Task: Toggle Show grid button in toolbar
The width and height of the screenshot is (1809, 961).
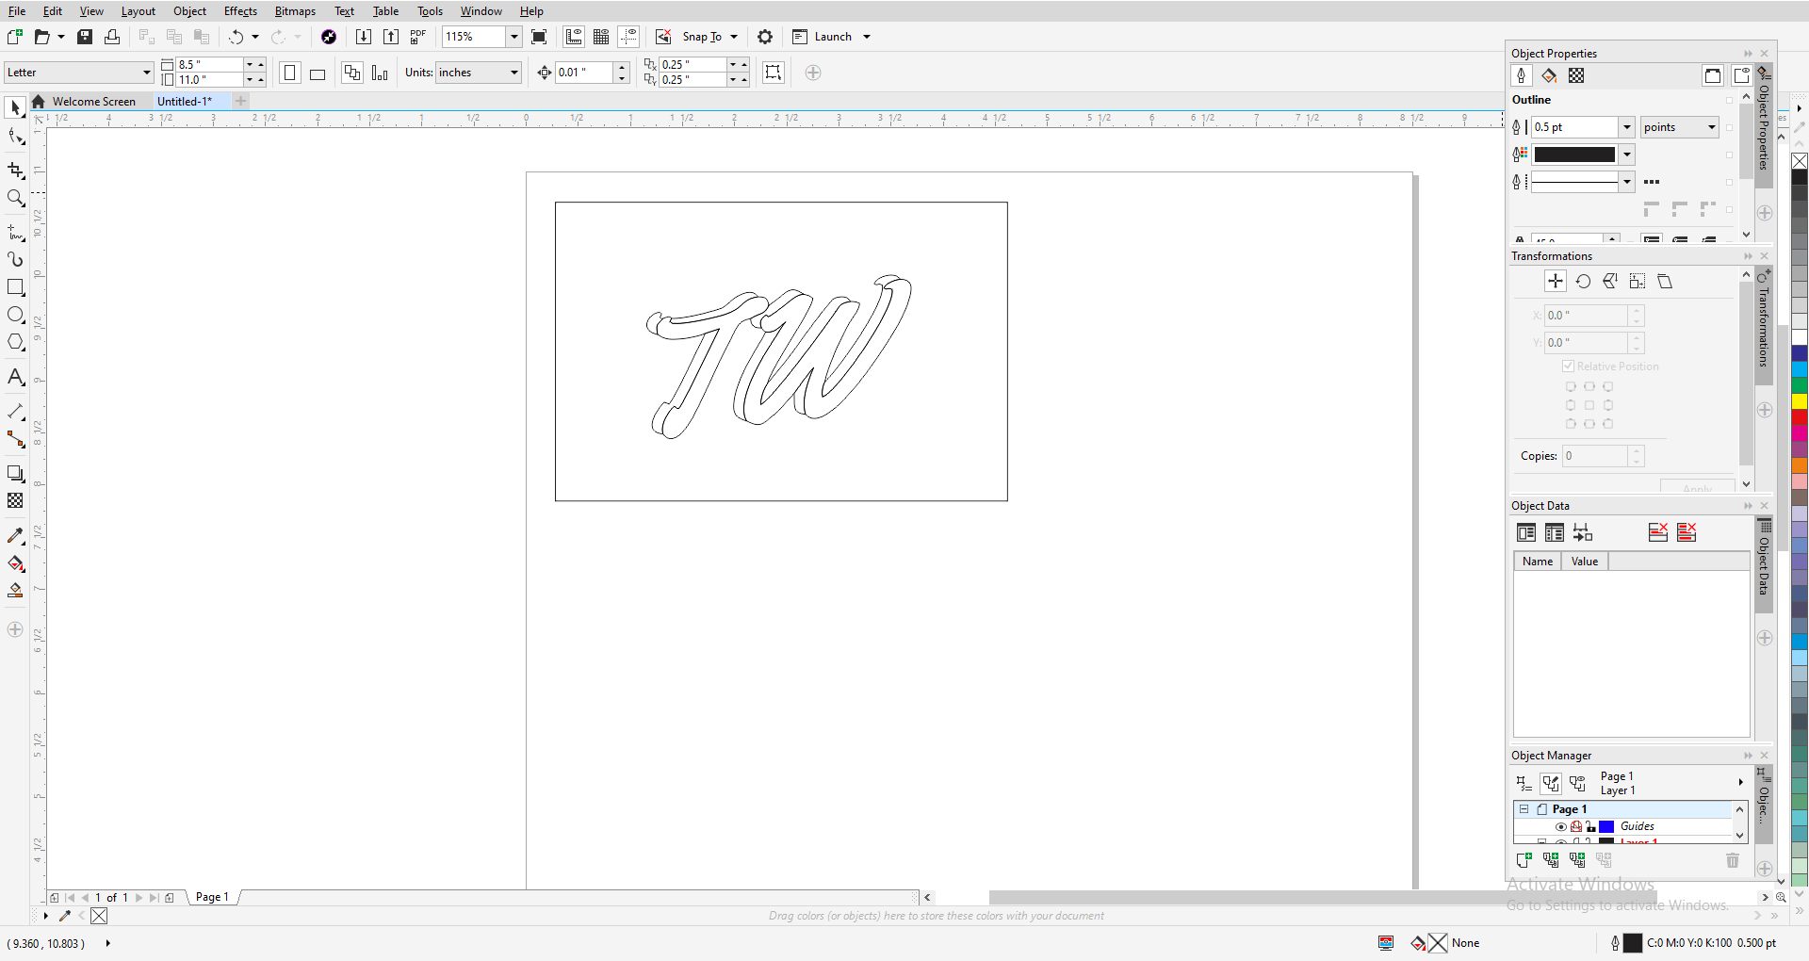Action: click(x=601, y=37)
